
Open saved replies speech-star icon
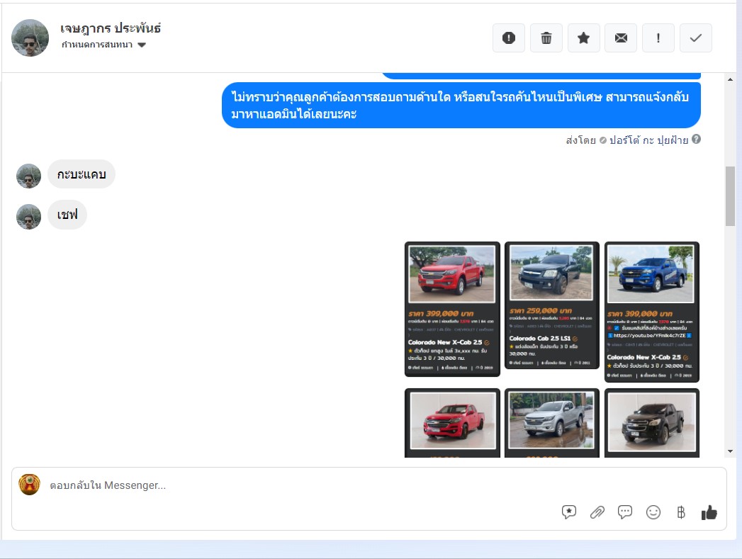click(x=569, y=512)
